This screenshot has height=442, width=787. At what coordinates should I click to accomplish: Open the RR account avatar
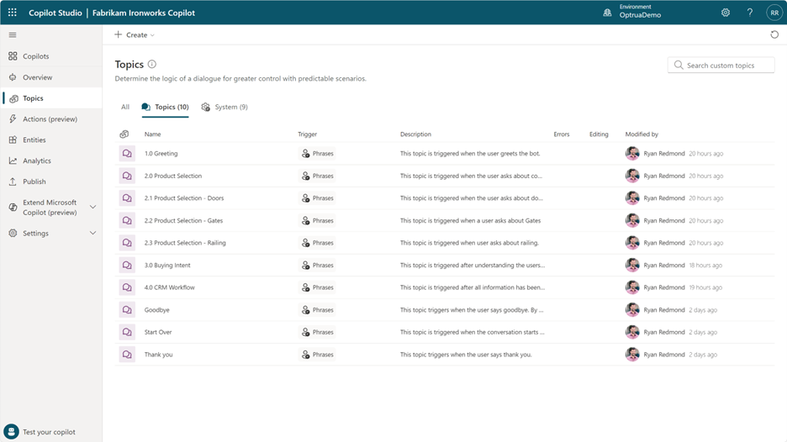click(774, 13)
